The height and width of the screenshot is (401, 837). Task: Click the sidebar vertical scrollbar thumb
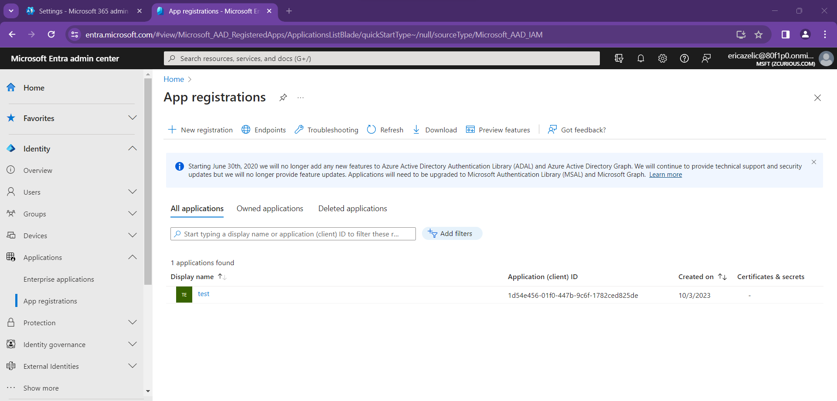pos(148,181)
